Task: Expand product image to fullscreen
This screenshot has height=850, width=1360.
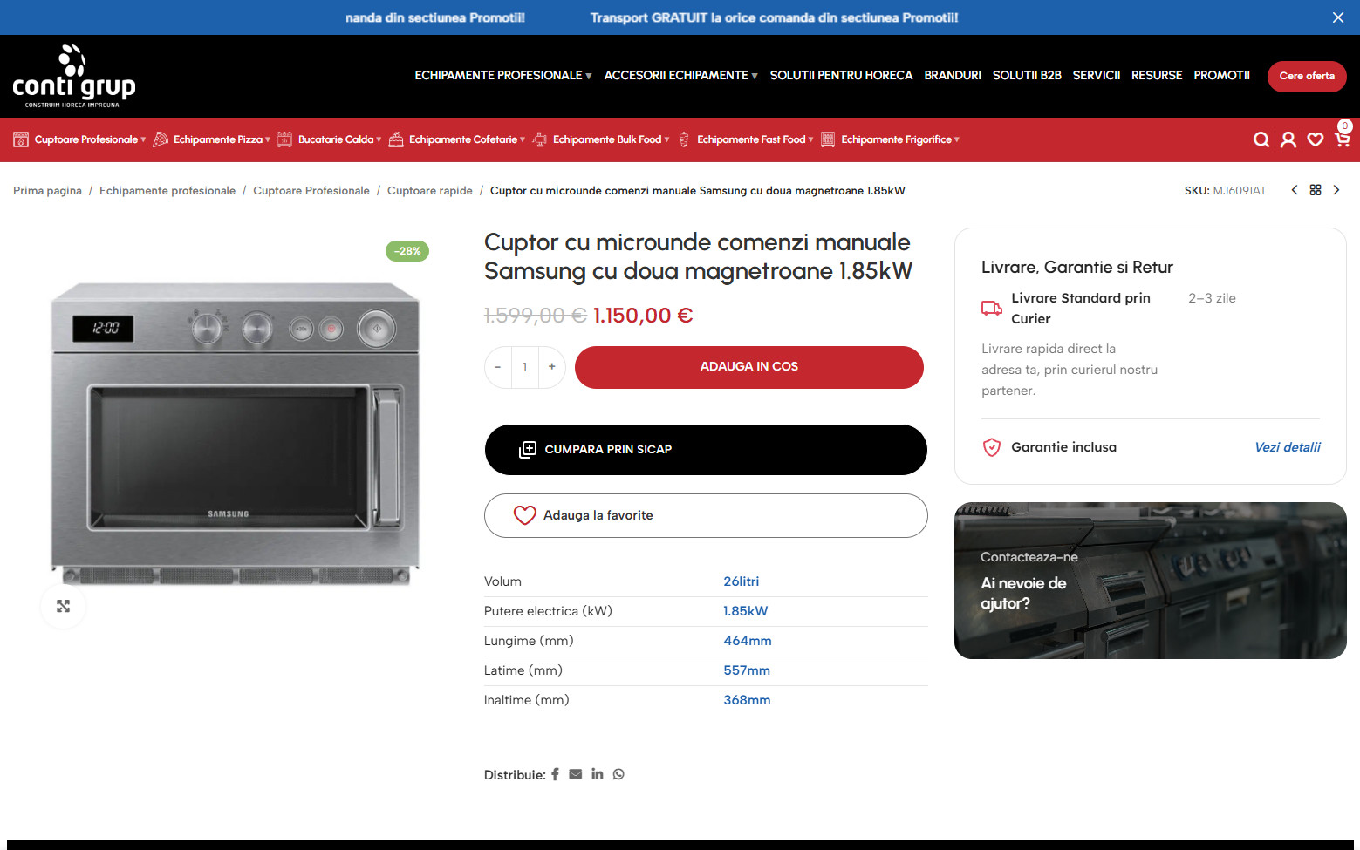Action: pos(64,606)
